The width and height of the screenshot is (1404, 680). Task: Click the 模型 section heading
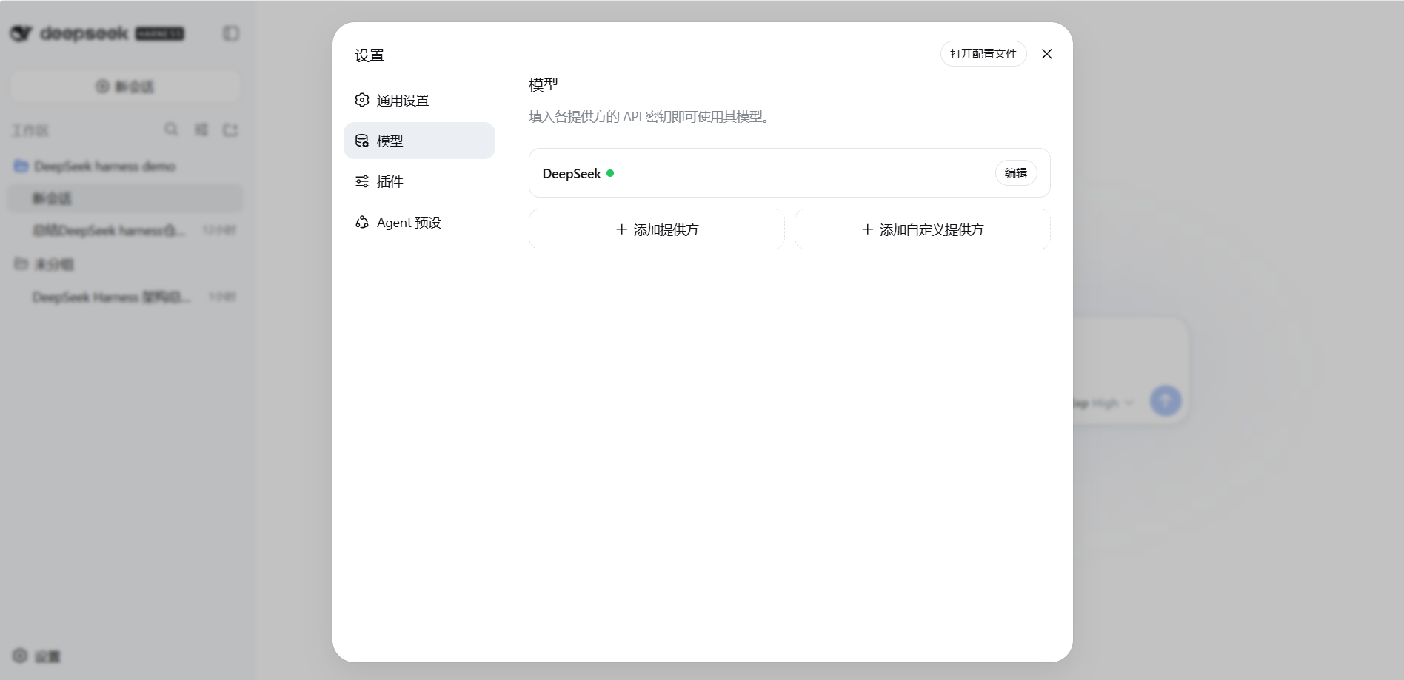coord(544,85)
